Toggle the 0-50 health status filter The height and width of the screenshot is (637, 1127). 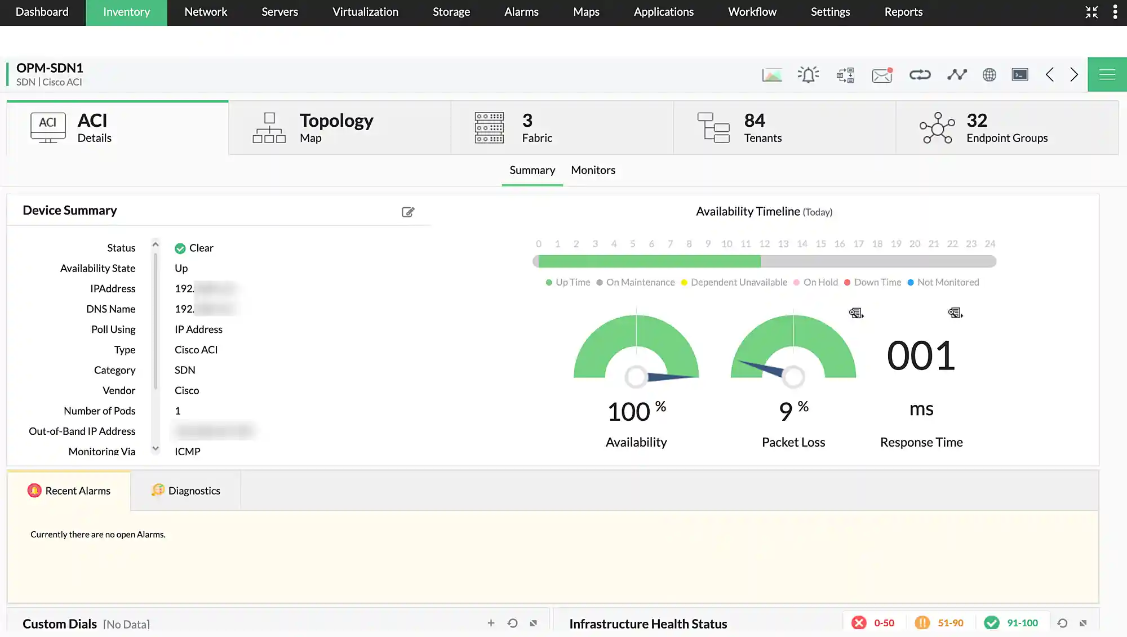(873, 623)
